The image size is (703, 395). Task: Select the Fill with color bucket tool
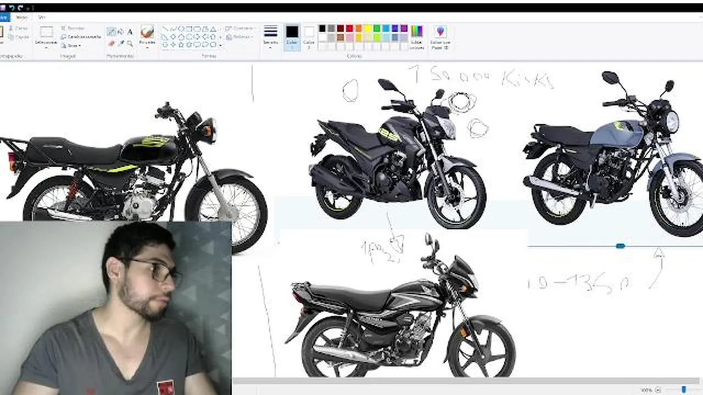click(x=121, y=32)
